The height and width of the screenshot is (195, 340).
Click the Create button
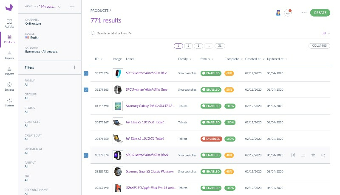click(320, 13)
